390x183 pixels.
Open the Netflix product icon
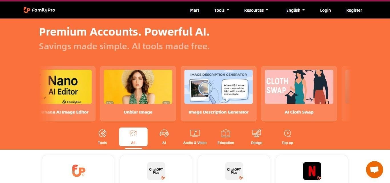coord(312,171)
